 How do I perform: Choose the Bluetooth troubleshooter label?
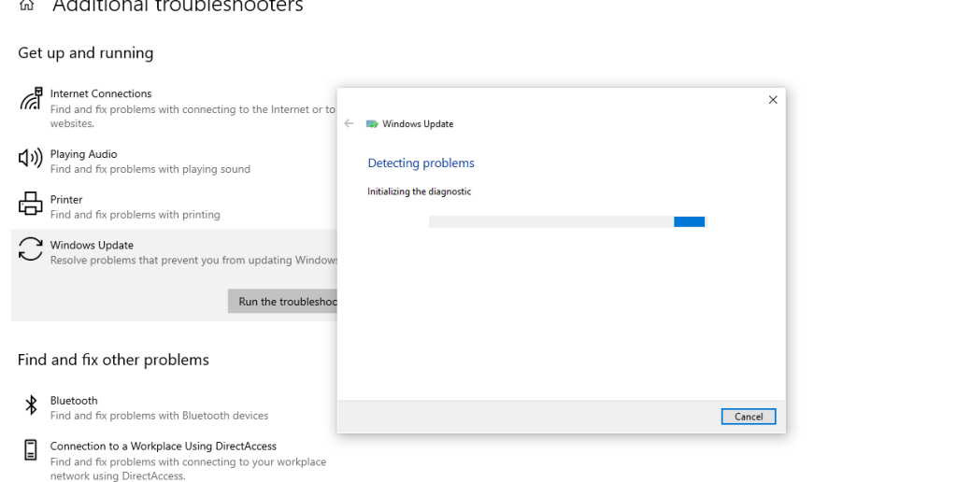(x=74, y=401)
